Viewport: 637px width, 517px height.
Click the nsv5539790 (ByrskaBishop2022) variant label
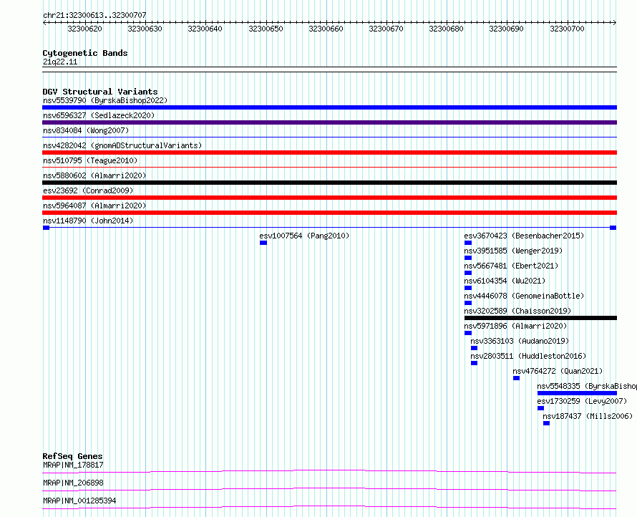point(105,100)
